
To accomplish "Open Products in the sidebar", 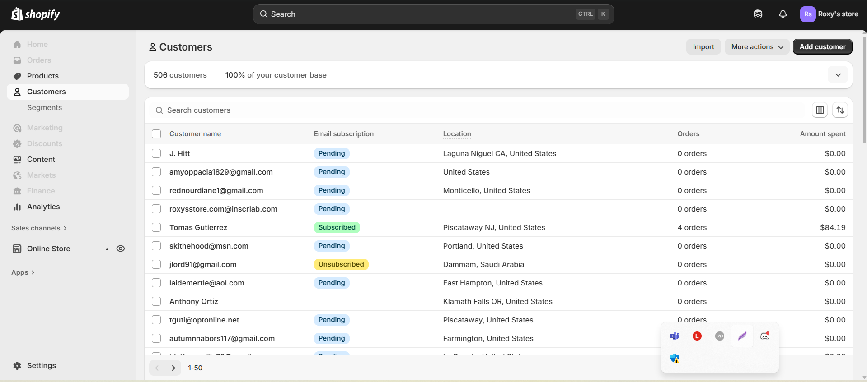I will click(x=43, y=76).
